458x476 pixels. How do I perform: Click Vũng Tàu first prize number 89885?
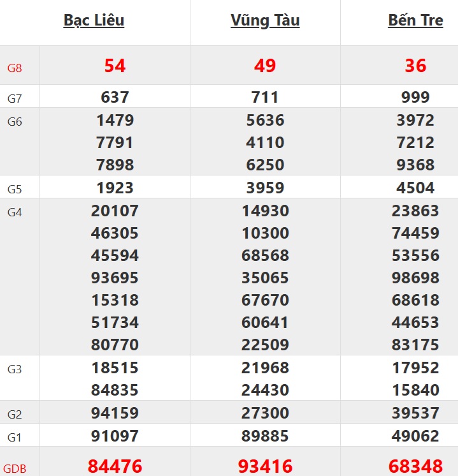point(265,436)
